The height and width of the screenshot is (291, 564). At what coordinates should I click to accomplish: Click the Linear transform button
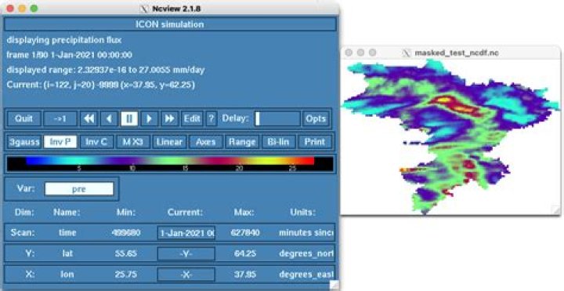169,142
